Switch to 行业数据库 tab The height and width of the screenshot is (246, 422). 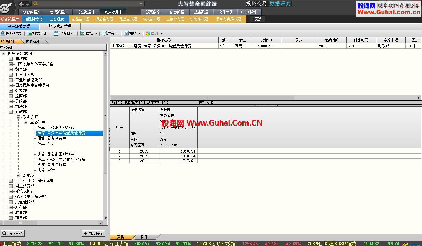point(86,12)
